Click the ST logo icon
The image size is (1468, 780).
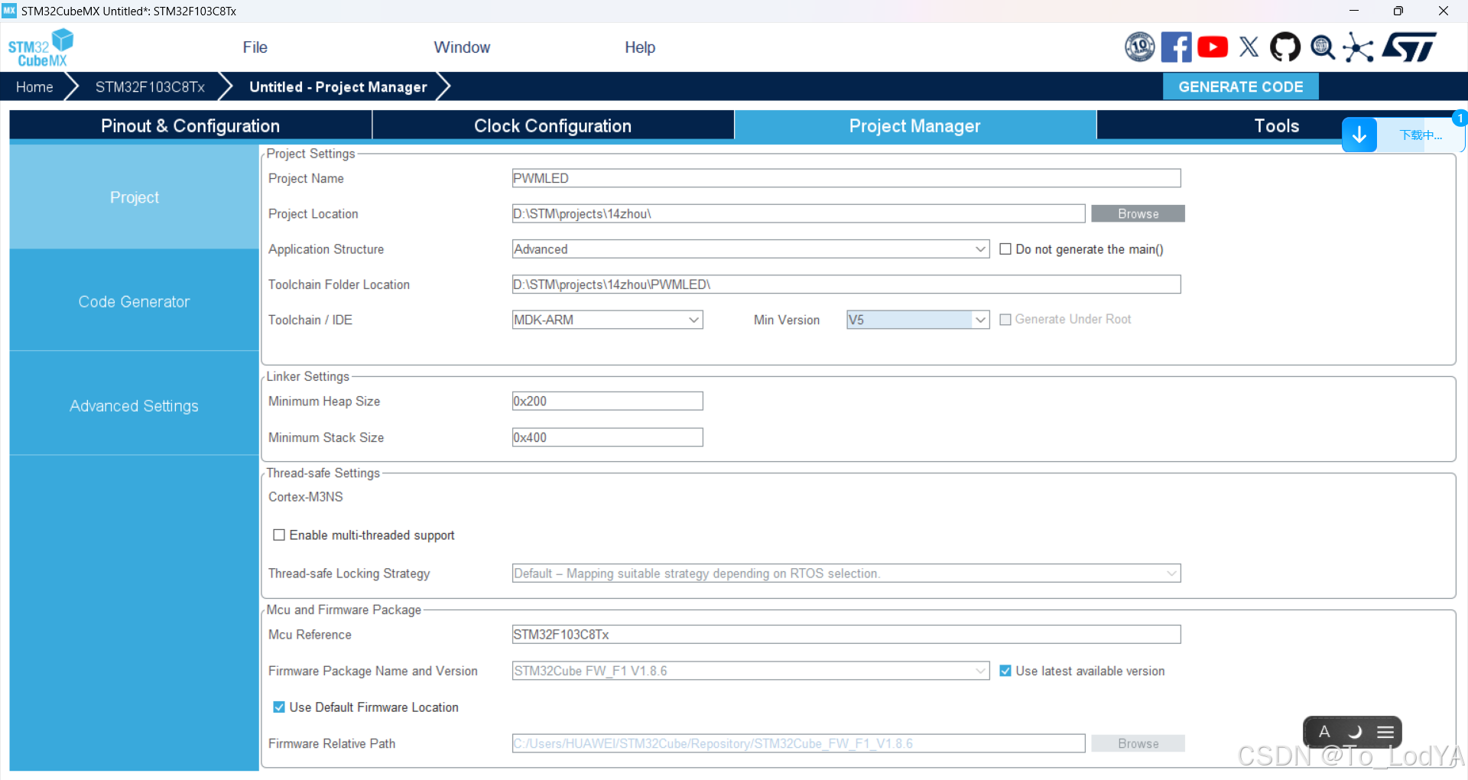coord(1409,47)
